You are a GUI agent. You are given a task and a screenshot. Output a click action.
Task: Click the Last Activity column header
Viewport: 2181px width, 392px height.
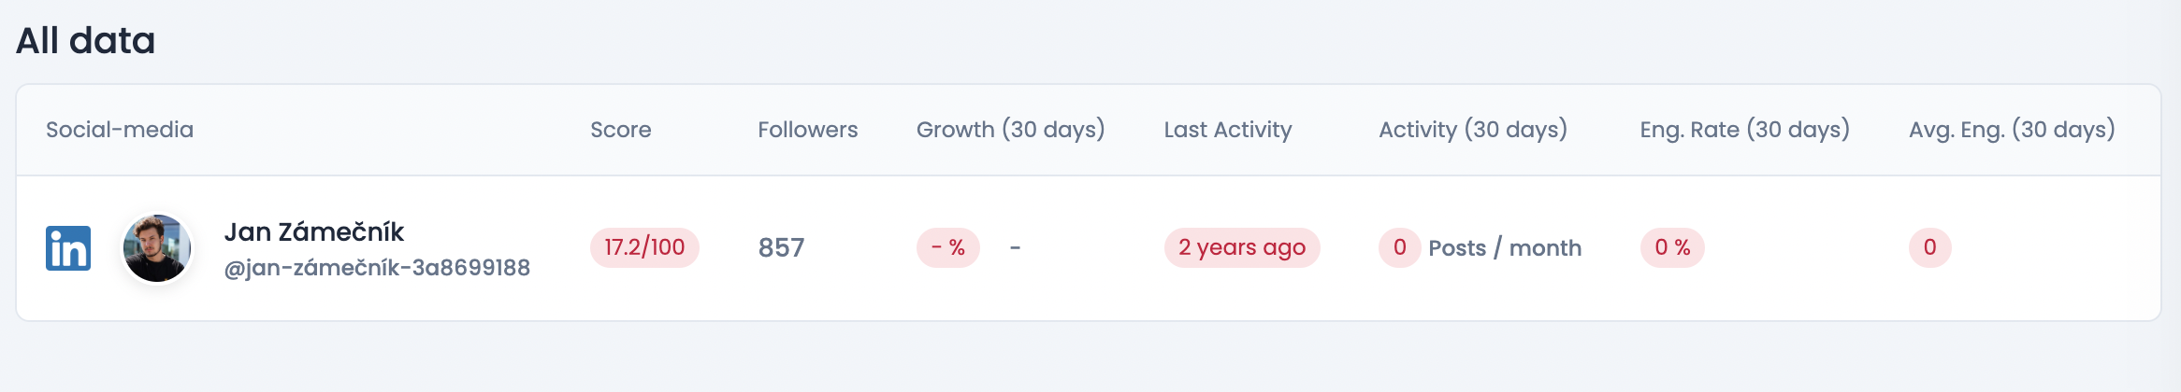pos(1227,130)
